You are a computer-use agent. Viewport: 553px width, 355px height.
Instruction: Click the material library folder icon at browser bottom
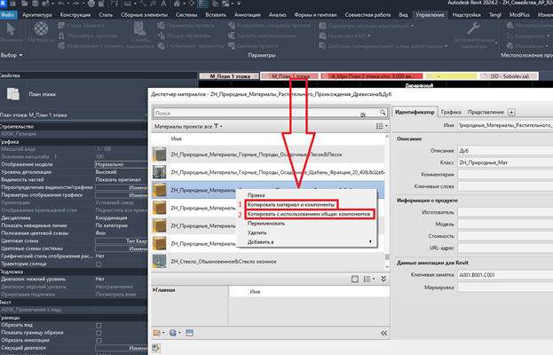pyautogui.click(x=157, y=333)
